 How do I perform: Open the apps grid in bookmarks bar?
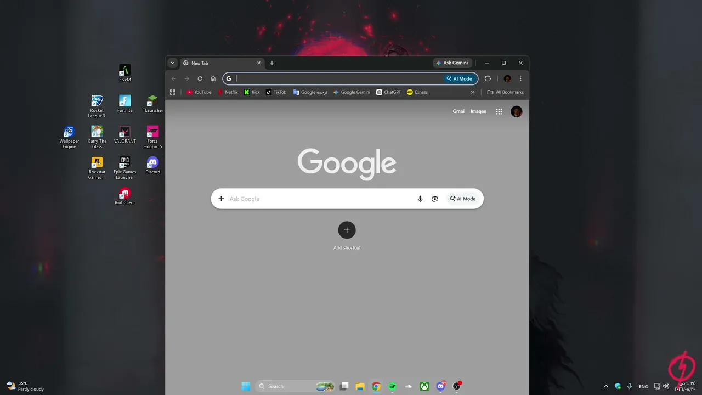[x=173, y=92]
